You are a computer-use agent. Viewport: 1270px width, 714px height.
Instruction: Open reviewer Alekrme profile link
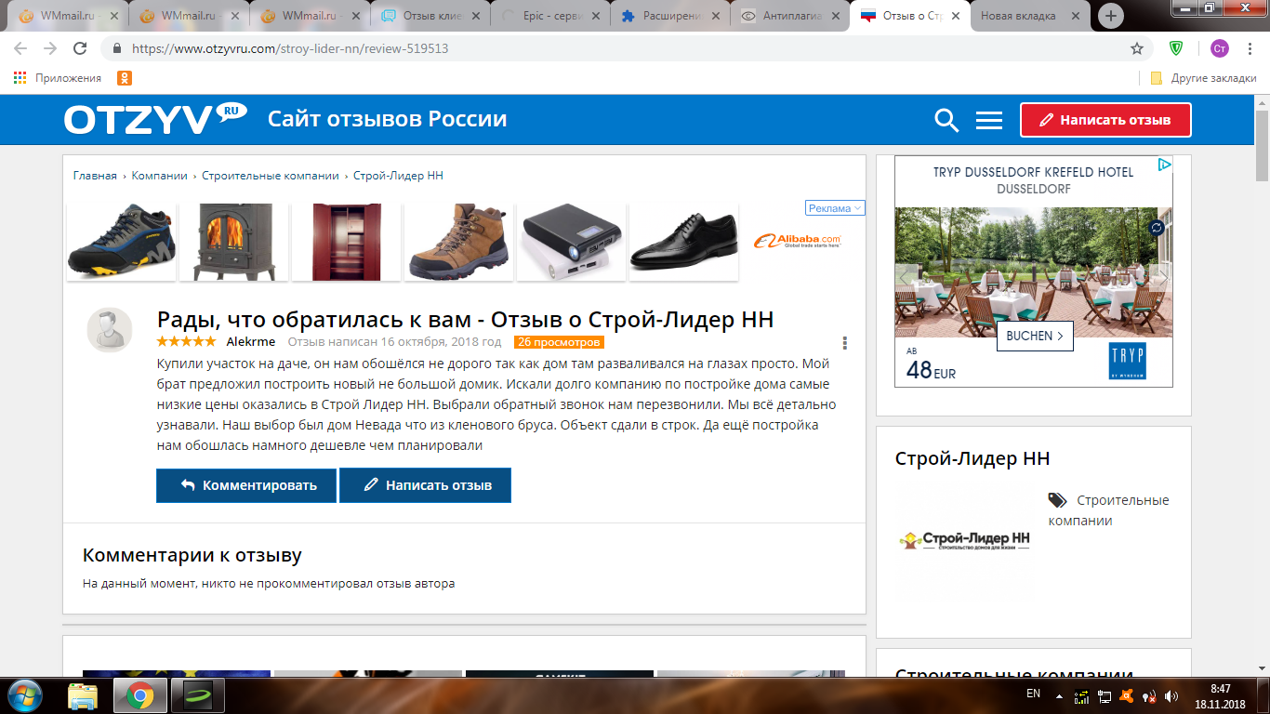251,342
